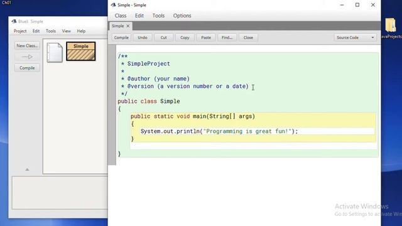The width and height of the screenshot is (402, 226).
Task: Open the View menu in BlueJ window
Action: [66, 31]
